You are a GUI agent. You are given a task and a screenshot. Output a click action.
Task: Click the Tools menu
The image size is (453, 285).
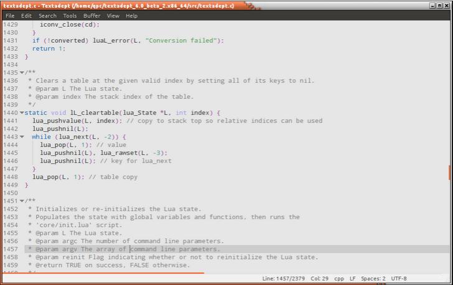[70, 16]
